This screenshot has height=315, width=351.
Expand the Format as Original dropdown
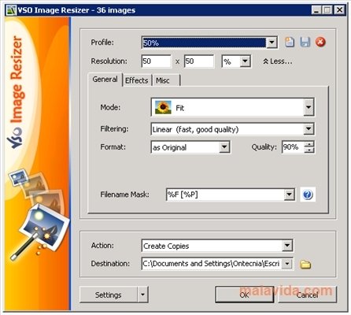click(224, 147)
